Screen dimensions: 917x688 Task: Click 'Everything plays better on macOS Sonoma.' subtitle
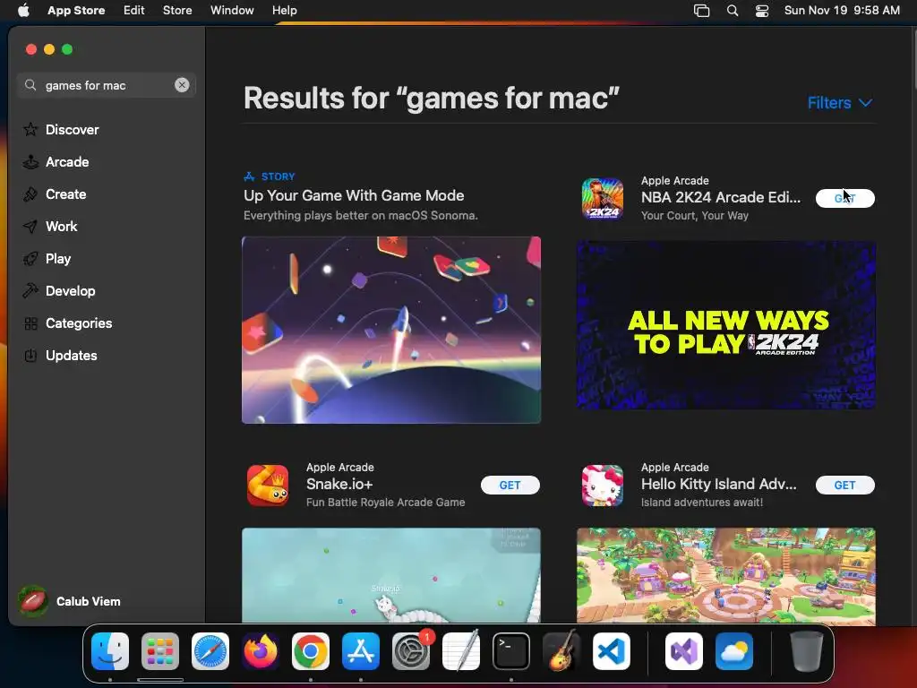coord(361,215)
